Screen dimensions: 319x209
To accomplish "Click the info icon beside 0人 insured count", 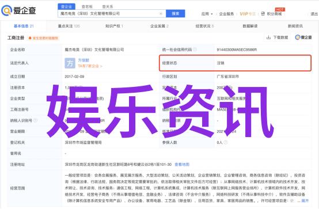I will tap(225, 142).
